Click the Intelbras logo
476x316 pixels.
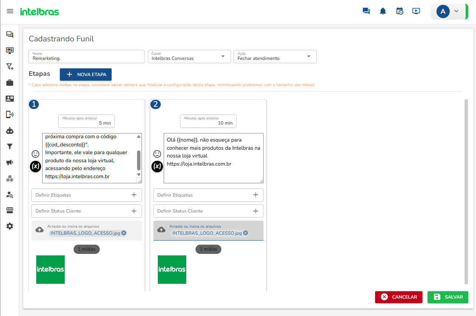pyautogui.click(x=40, y=11)
